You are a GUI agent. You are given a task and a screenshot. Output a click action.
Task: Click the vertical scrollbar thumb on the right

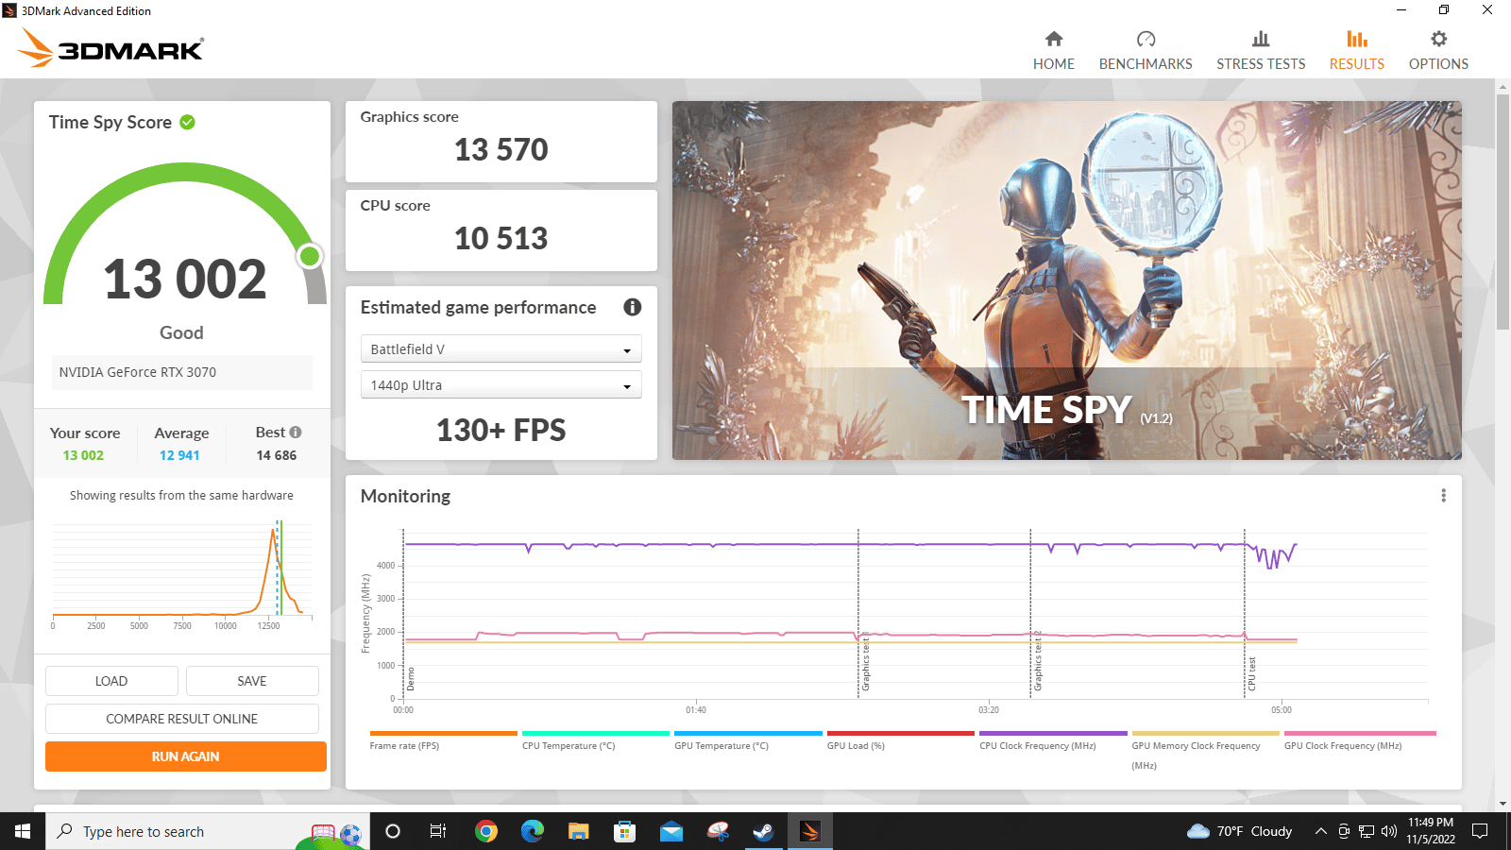click(x=1503, y=212)
